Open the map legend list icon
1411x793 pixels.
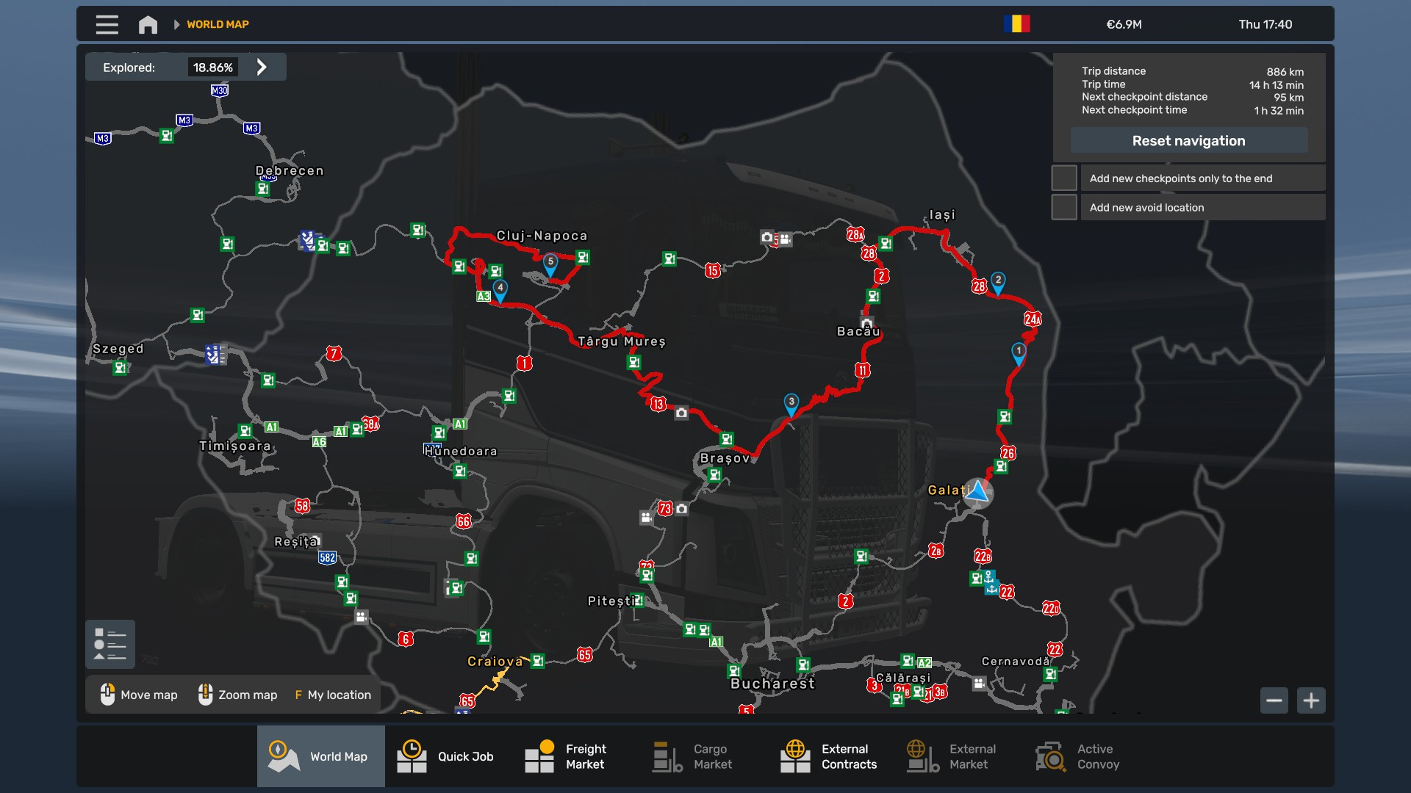click(110, 645)
